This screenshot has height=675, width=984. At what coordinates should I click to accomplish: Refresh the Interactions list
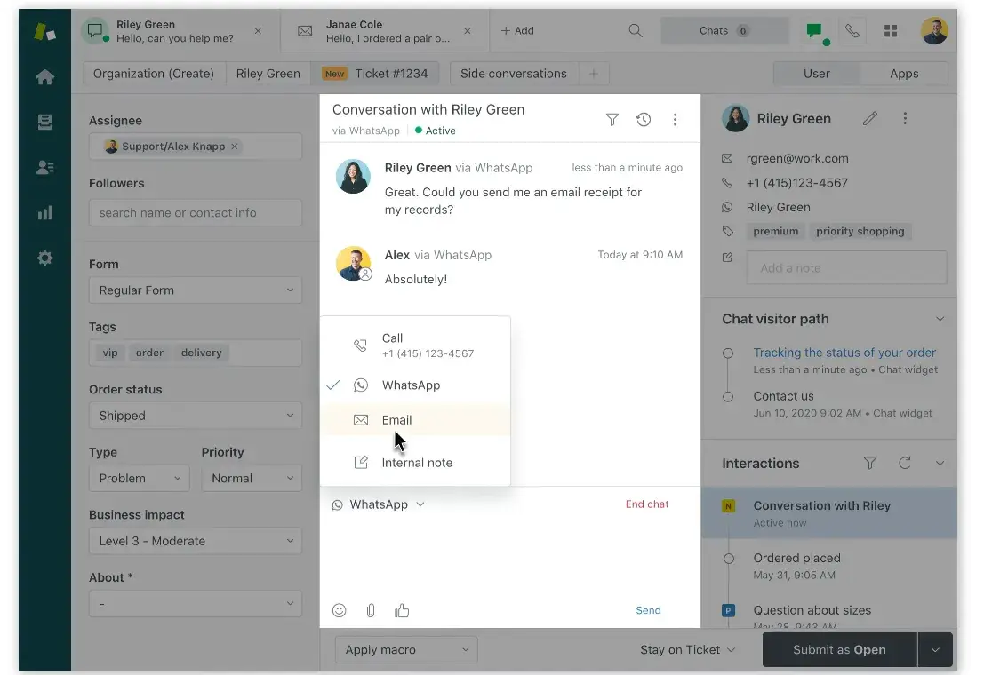click(904, 463)
